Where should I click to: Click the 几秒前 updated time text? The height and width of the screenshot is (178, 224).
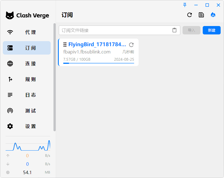click(128, 52)
